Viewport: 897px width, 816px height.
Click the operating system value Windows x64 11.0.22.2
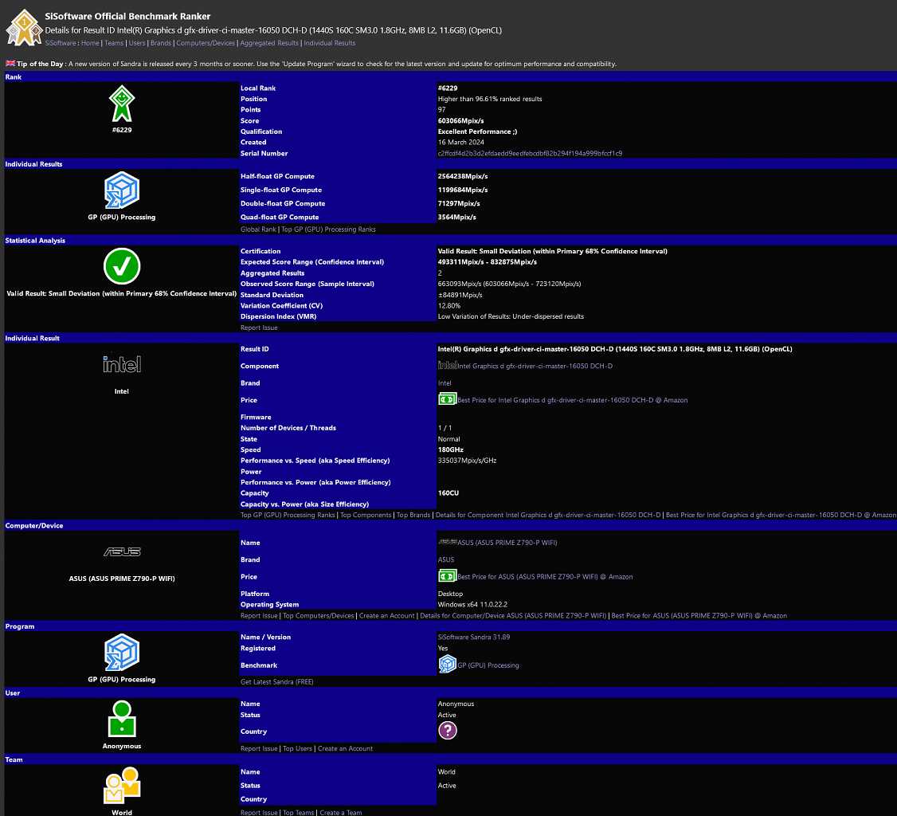click(x=472, y=604)
